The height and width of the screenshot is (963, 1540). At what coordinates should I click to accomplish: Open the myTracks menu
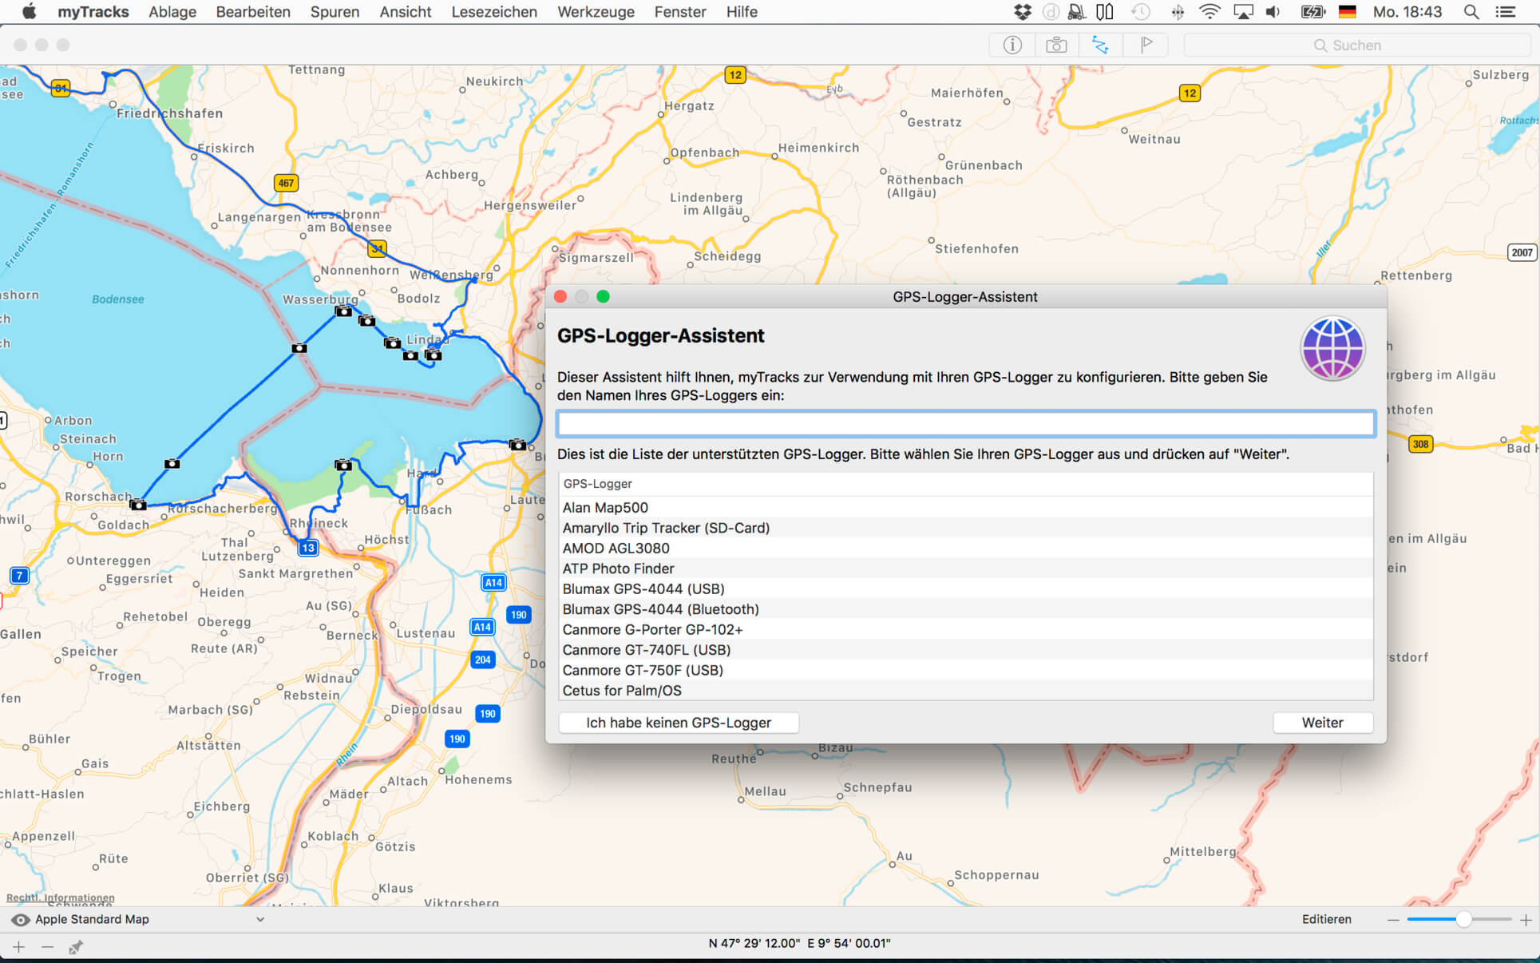pos(93,12)
